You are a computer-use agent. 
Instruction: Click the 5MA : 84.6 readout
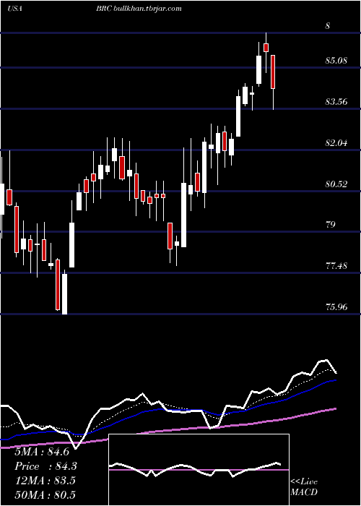tap(42, 452)
